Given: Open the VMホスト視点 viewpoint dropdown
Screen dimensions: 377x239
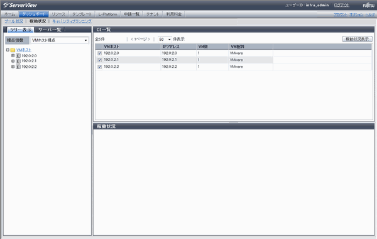Looking at the screenshot, I should click(60, 40).
